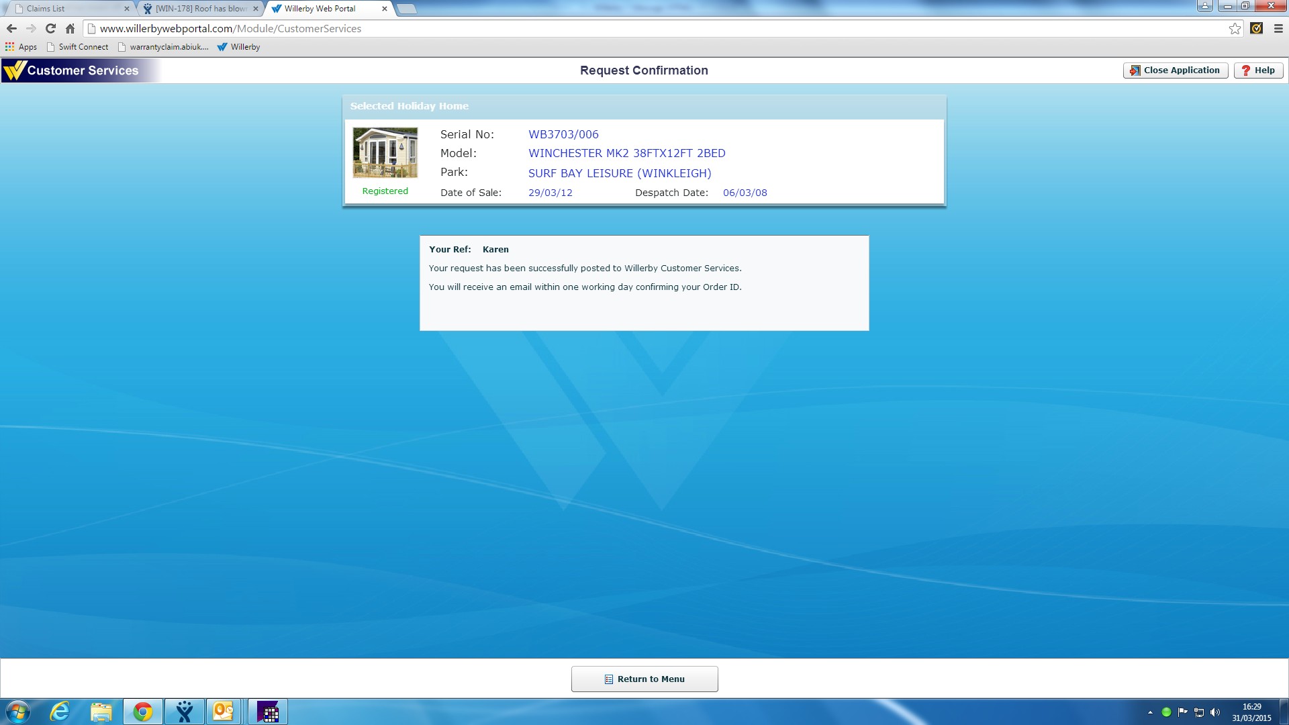Image resolution: width=1289 pixels, height=725 pixels.
Task: Close the Willerby Web Portal tab
Action: [385, 9]
